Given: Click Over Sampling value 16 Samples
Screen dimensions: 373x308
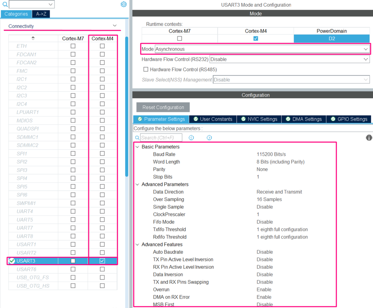Looking at the screenshot, I should [x=269, y=199].
